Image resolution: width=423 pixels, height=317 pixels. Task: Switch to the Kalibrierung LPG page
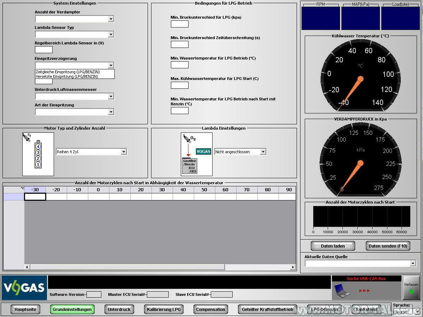(163, 310)
